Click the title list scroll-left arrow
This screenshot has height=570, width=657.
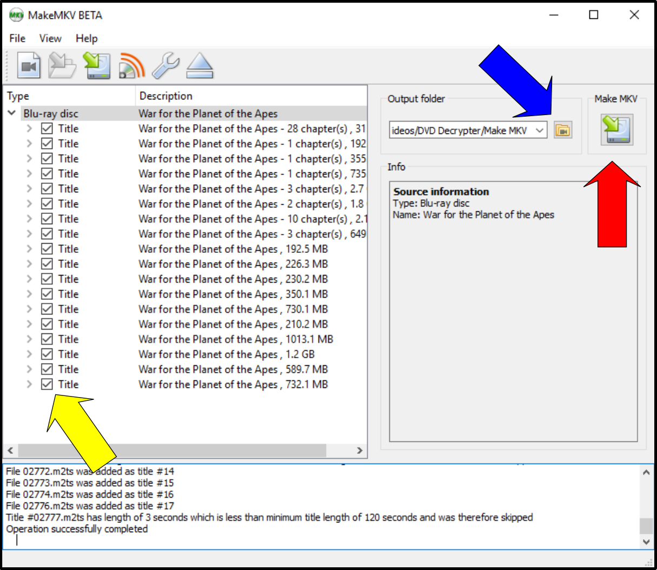tap(10, 451)
